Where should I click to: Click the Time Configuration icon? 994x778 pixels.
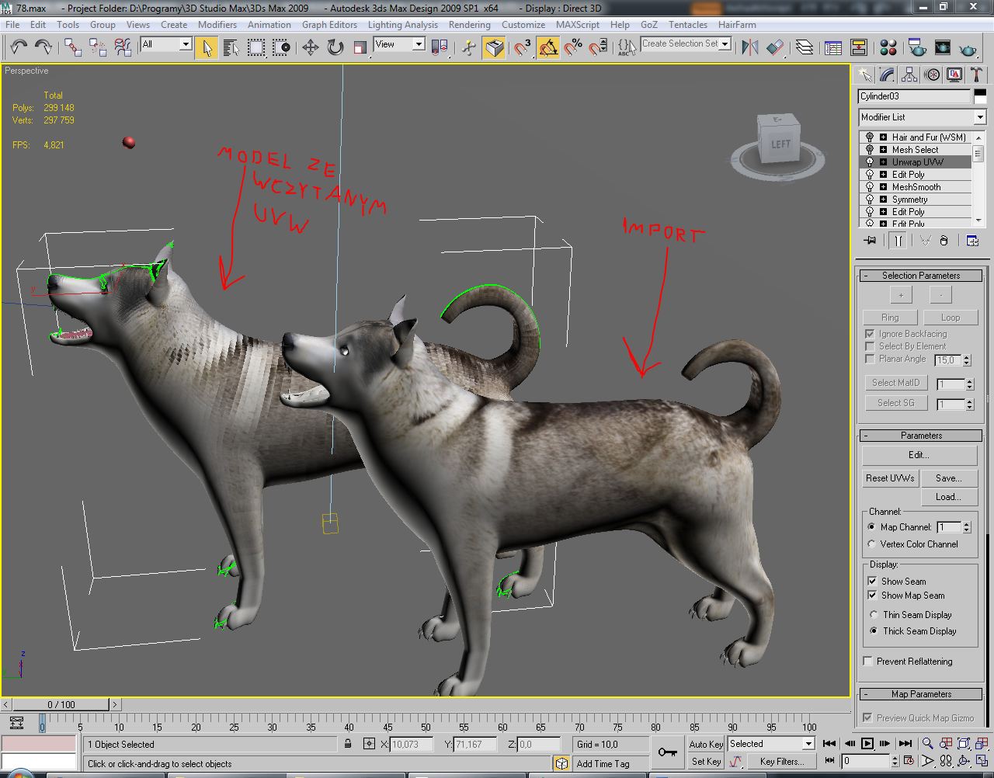point(907,762)
